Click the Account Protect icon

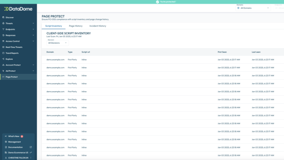(3, 65)
